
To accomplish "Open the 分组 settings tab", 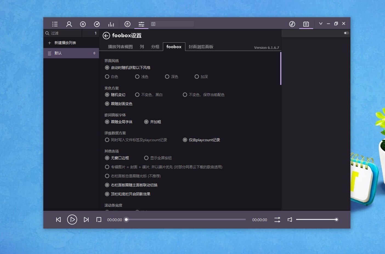I will point(155,47).
